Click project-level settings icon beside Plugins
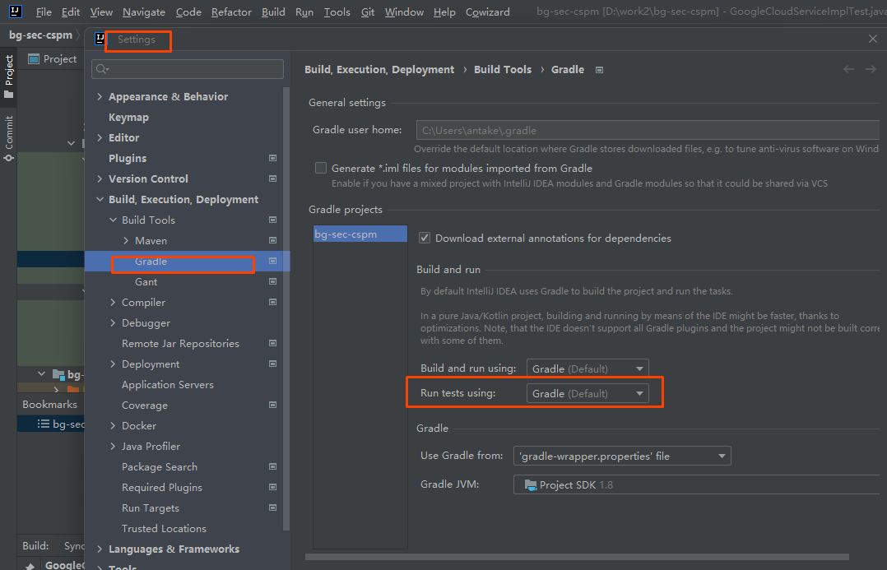This screenshot has width=887, height=570. click(272, 158)
